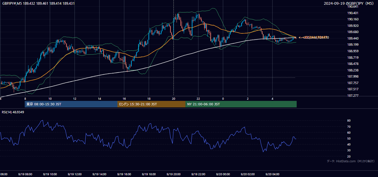Click hour label 0 below the price chart
This screenshot has width=378, height=177.
tap(223, 99)
